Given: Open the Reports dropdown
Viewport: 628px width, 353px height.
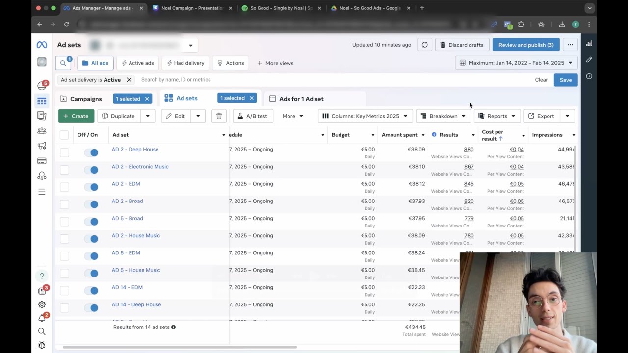Looking at the screenshot, I should coord(497,116).
